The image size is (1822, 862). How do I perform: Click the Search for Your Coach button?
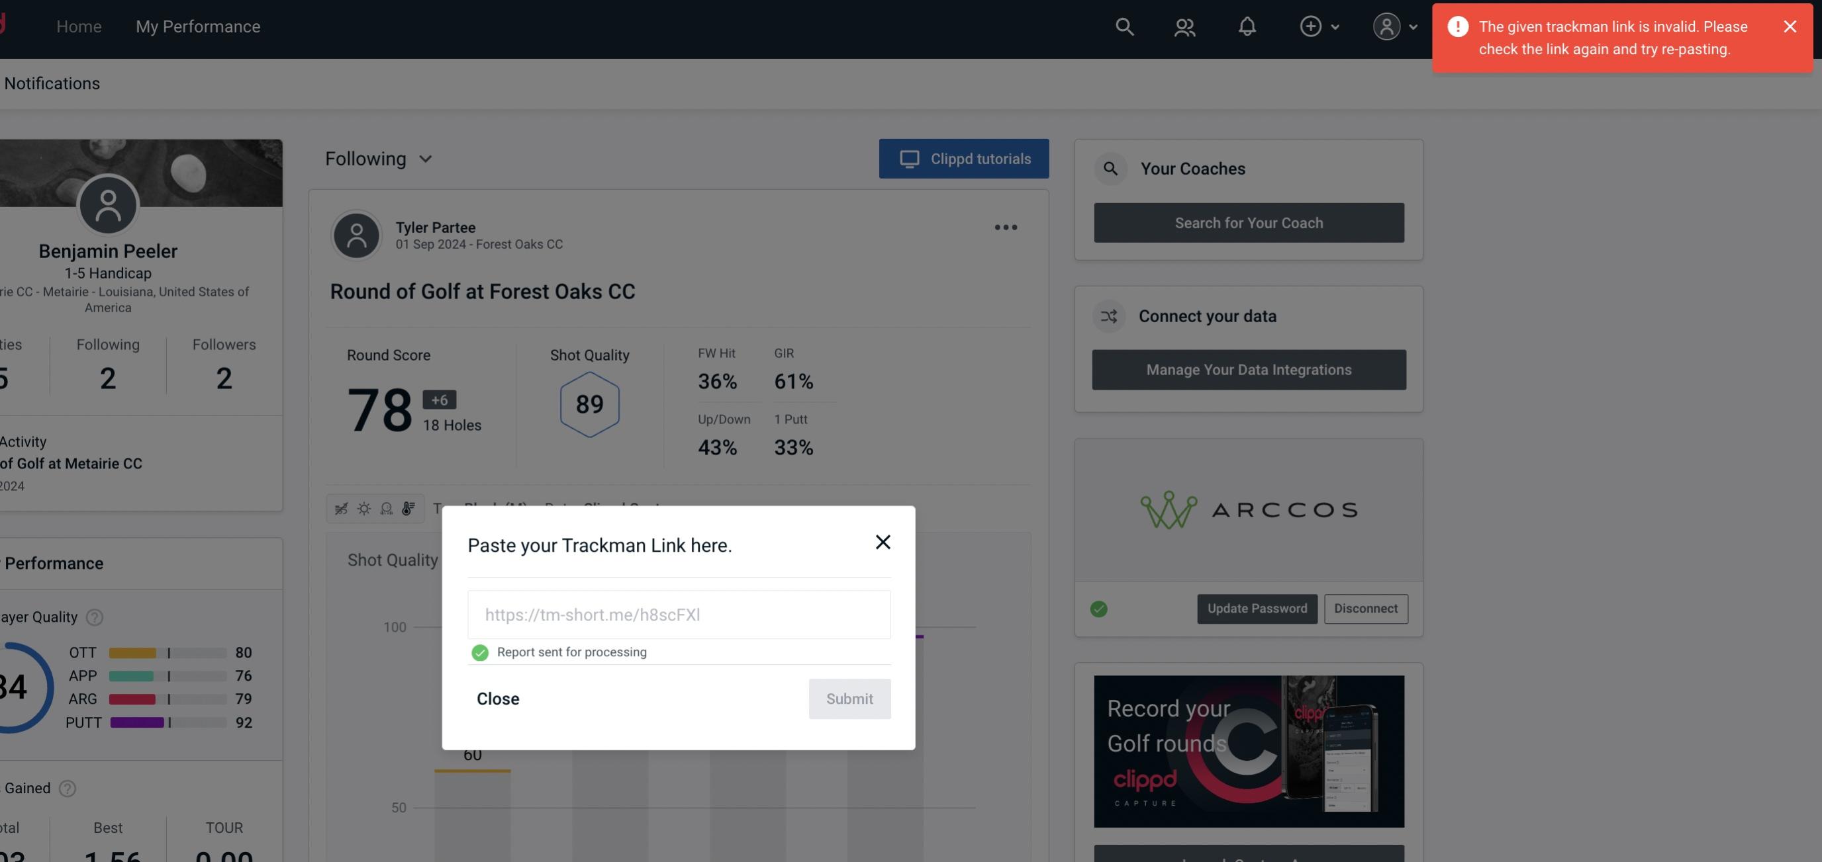1249,222
